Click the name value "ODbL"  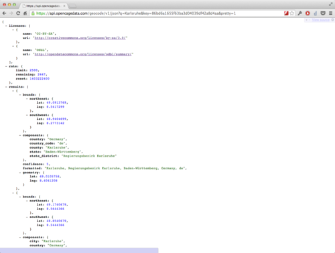coord(41,50)
